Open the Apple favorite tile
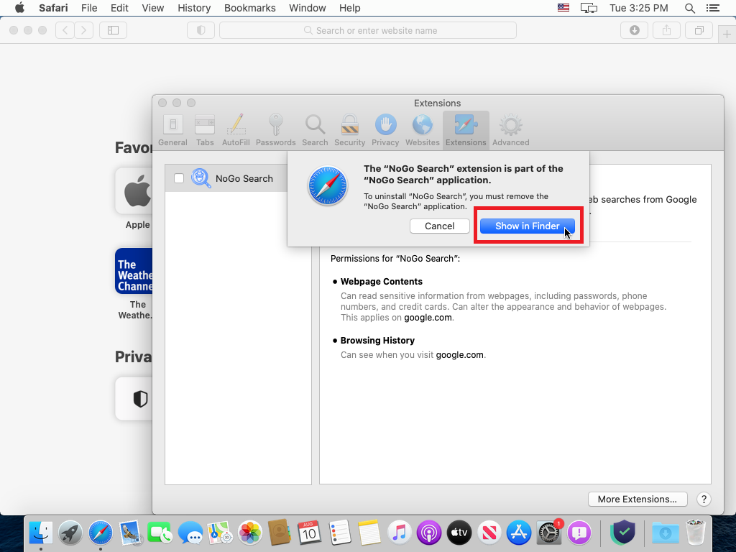 (x=134, y=191)
